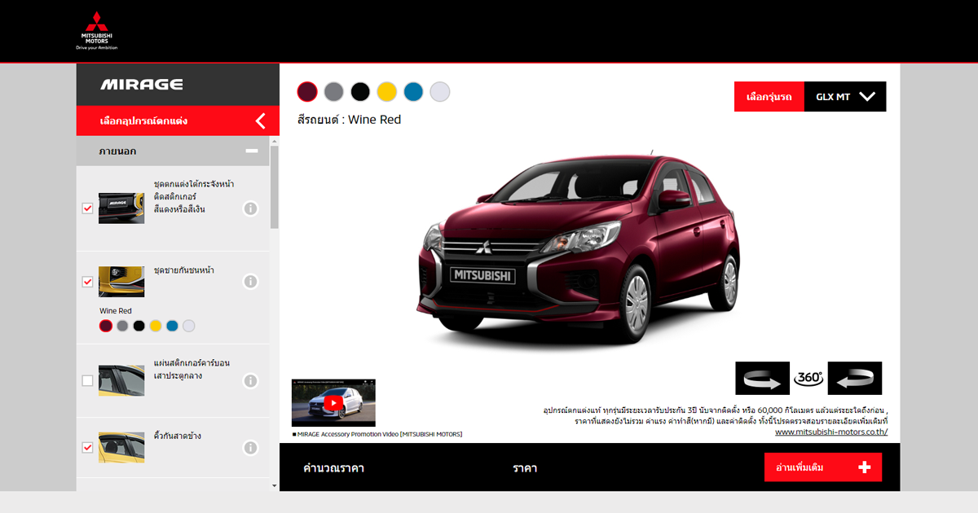Collapse the ภายนอก exterior section
This screenshot has height=513, width=978.
[252, 151]
